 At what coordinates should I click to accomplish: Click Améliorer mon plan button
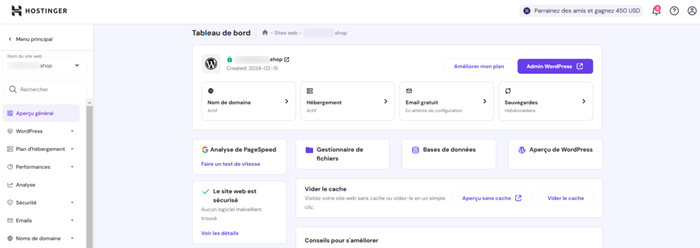pos(479,66)
